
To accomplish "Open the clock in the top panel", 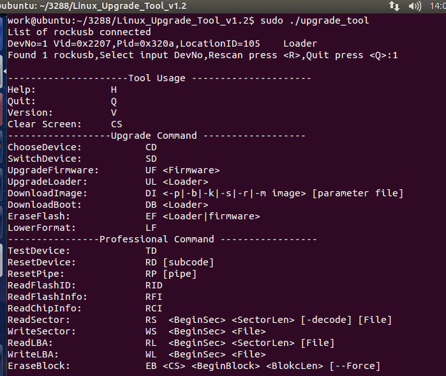I will pos(438,6).
